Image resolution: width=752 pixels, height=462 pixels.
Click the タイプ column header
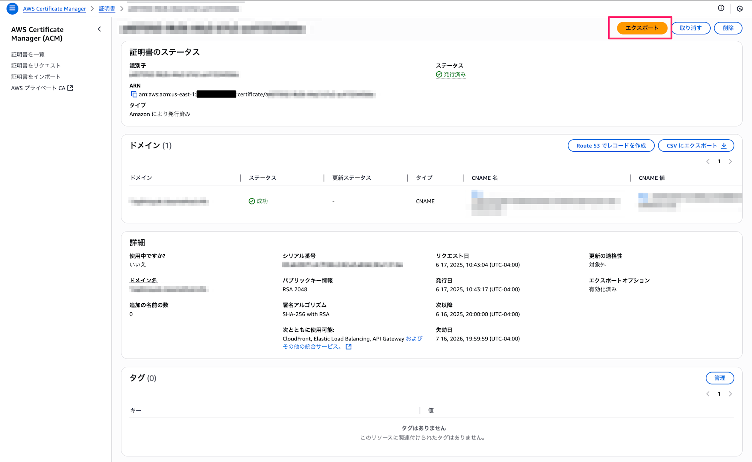point(424,178)
